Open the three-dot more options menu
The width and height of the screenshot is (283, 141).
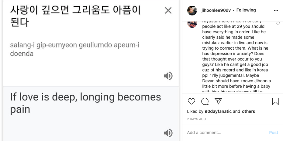pos(276,11)
